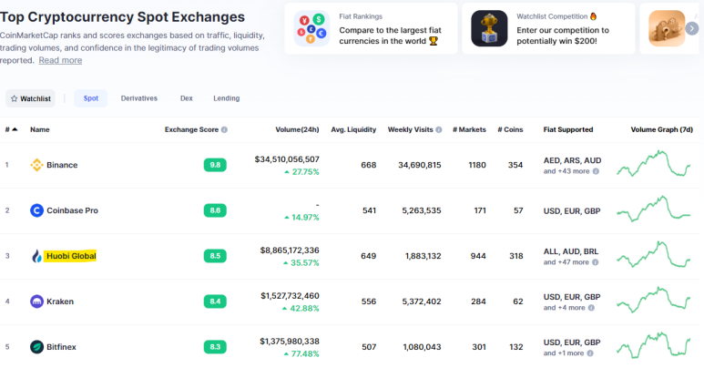Open the Coinbase Pro exchange page
The image size is (704, 368).
point(72,210)
